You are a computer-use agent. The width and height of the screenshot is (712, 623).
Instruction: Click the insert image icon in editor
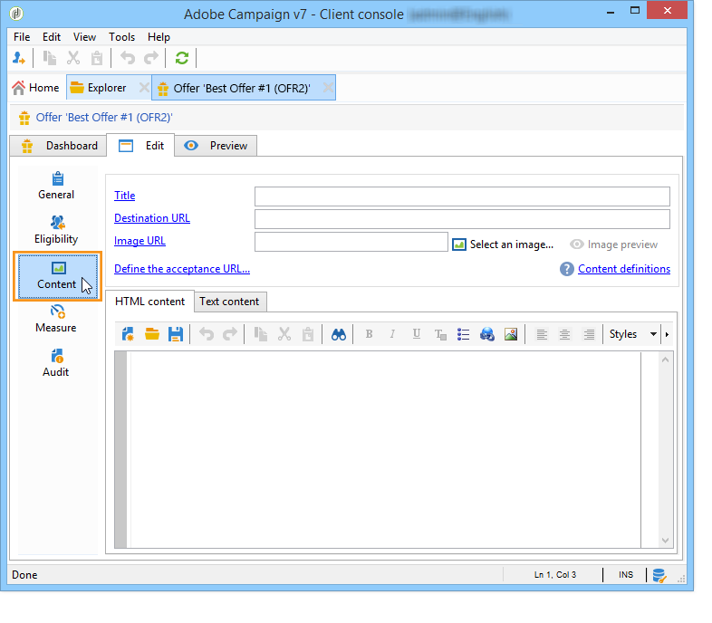(x=511, y=335)
